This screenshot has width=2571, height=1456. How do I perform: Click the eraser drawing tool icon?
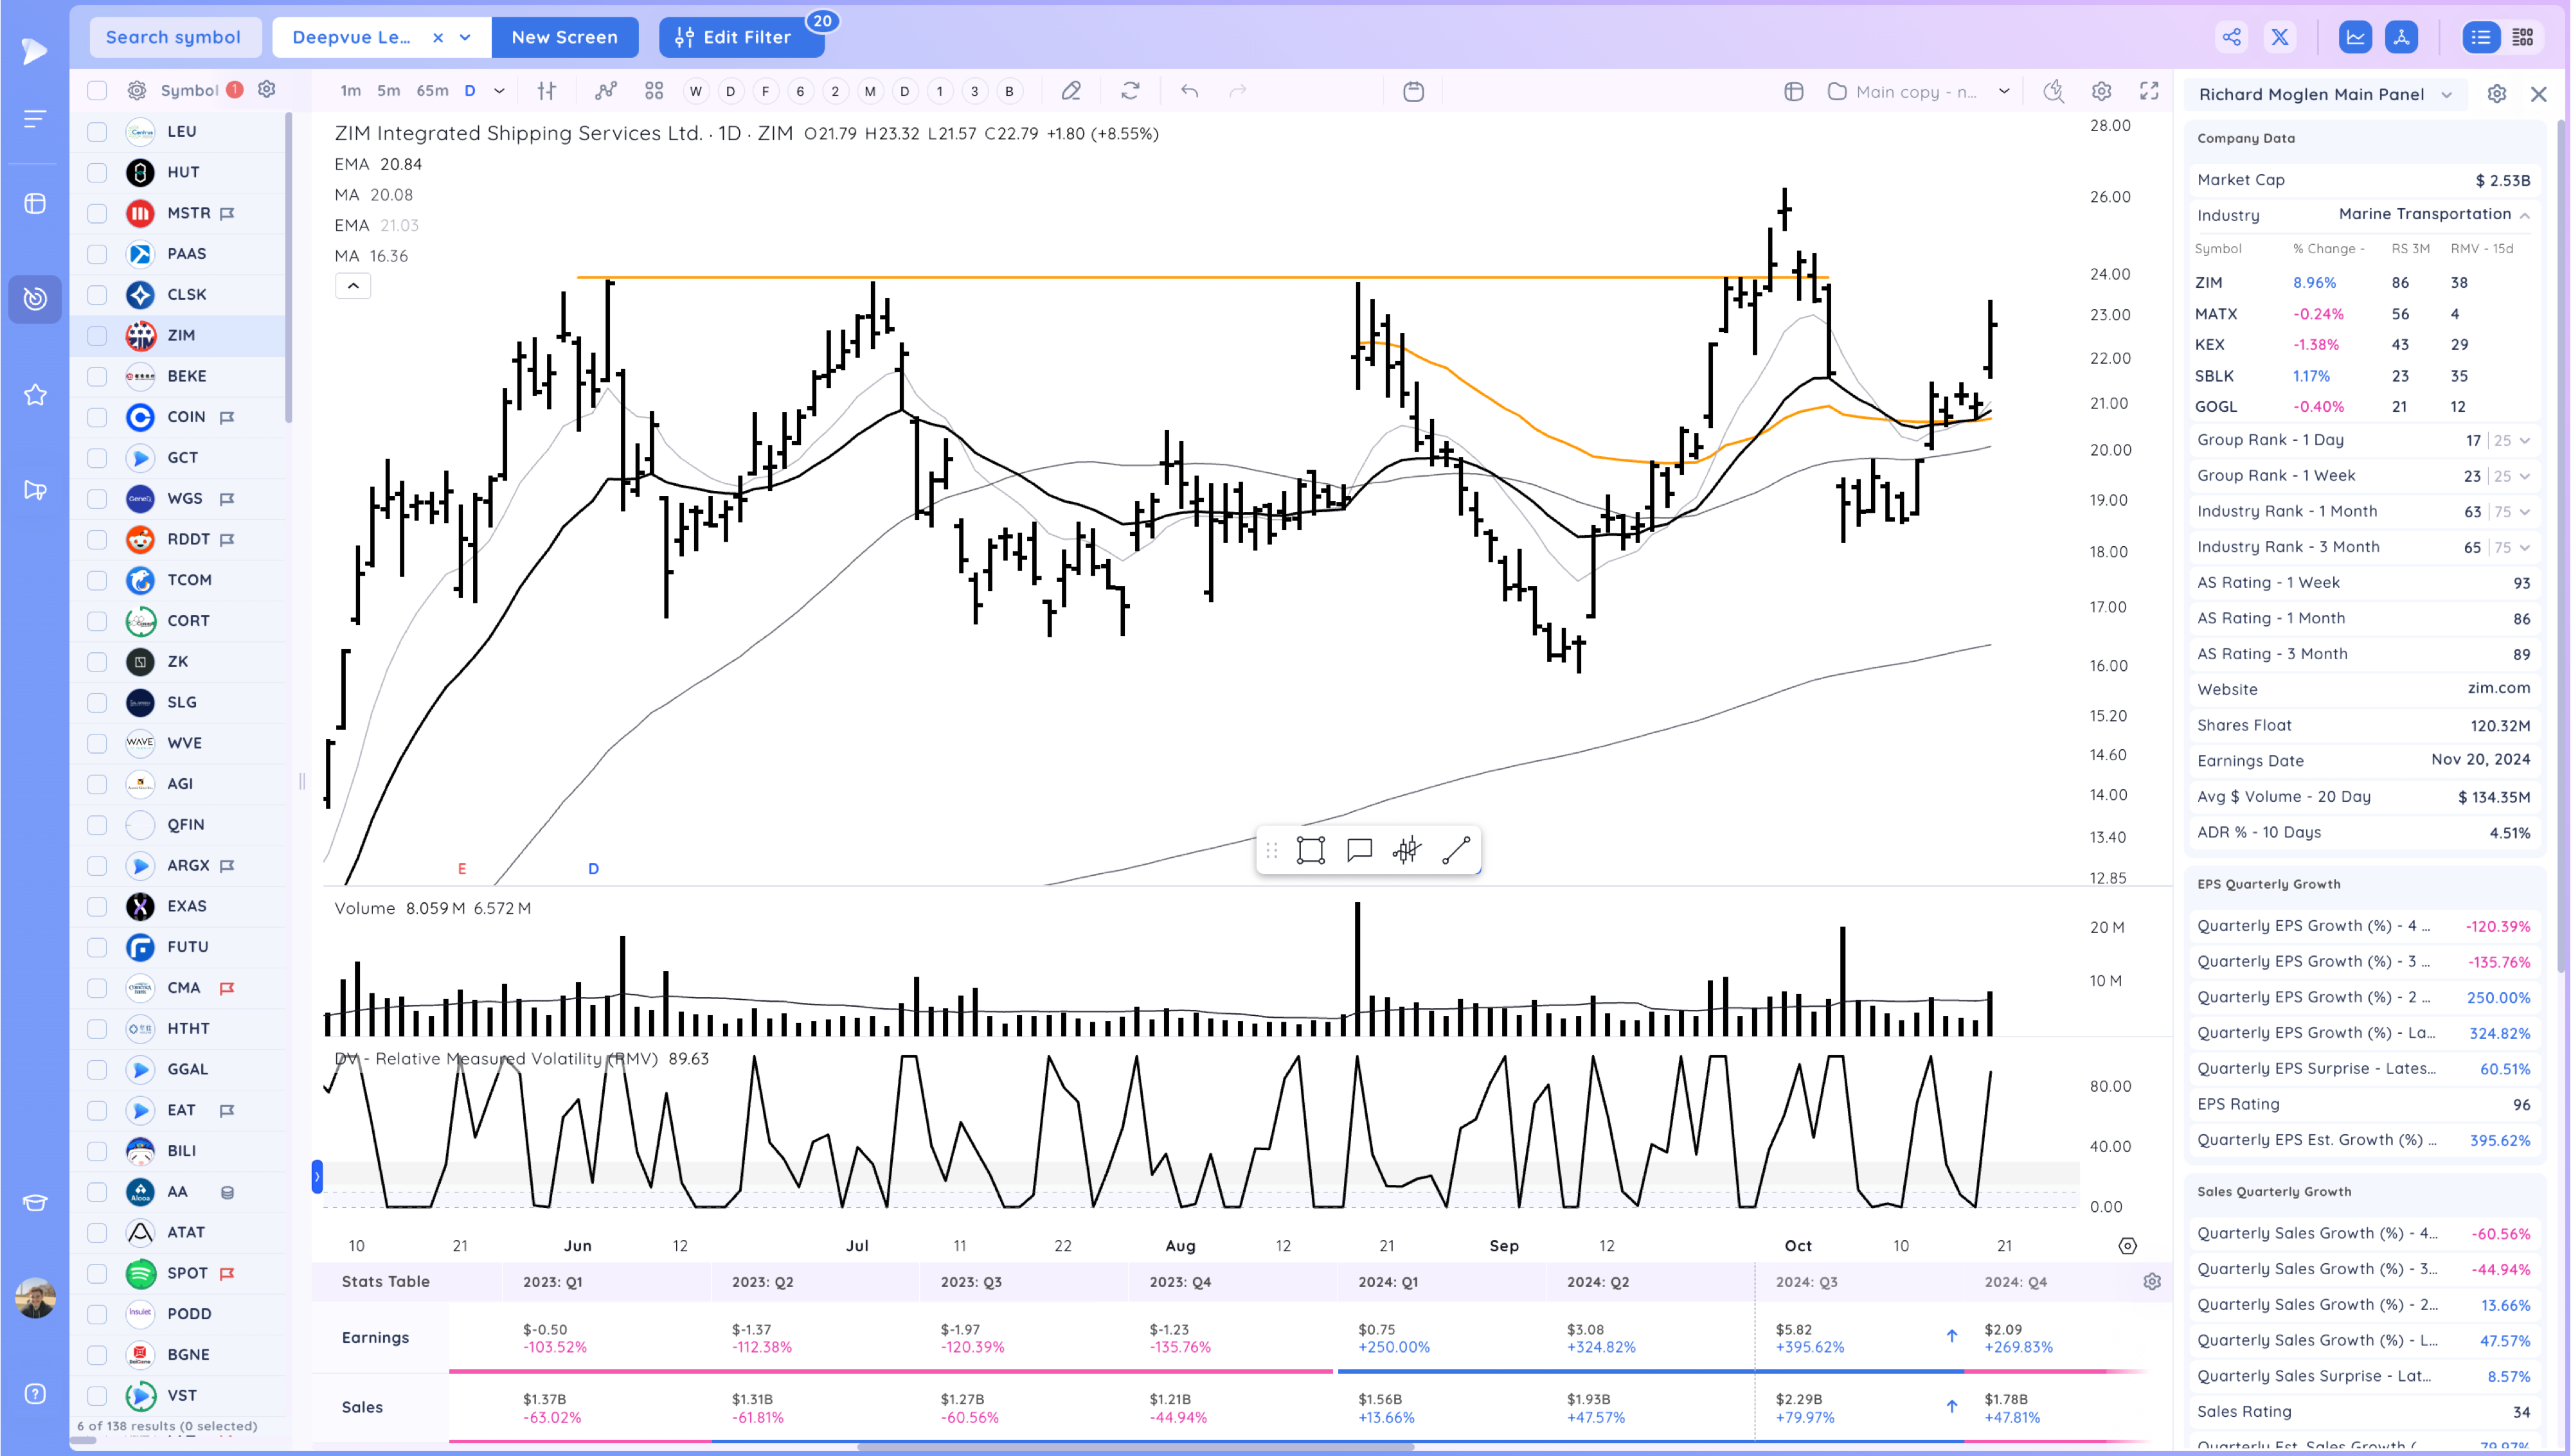(x=1071, y=91)
